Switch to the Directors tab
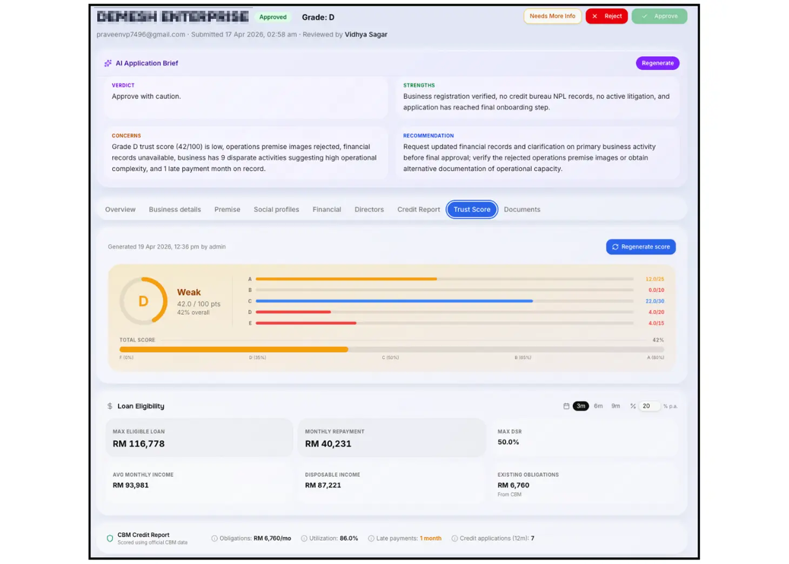This screenshot has height=564, width=789. point(369,210)
